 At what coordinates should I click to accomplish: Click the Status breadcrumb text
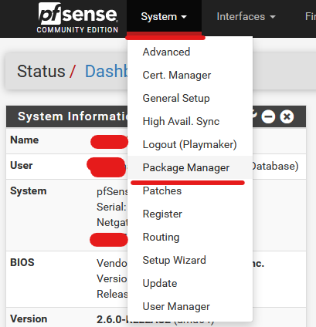pyautogui.click(x=41, y=71)
